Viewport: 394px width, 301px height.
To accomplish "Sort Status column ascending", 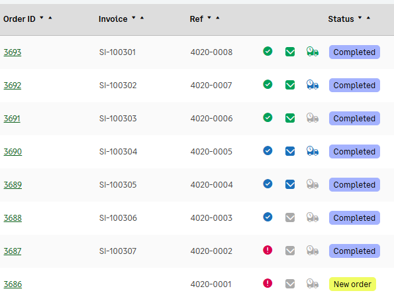I will [369, 18].
